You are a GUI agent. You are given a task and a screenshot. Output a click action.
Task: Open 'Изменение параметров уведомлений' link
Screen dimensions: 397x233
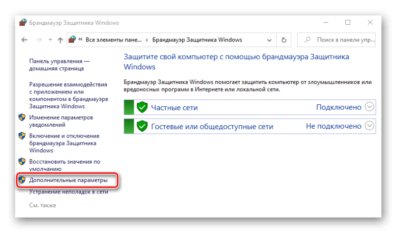coord(61,121)
